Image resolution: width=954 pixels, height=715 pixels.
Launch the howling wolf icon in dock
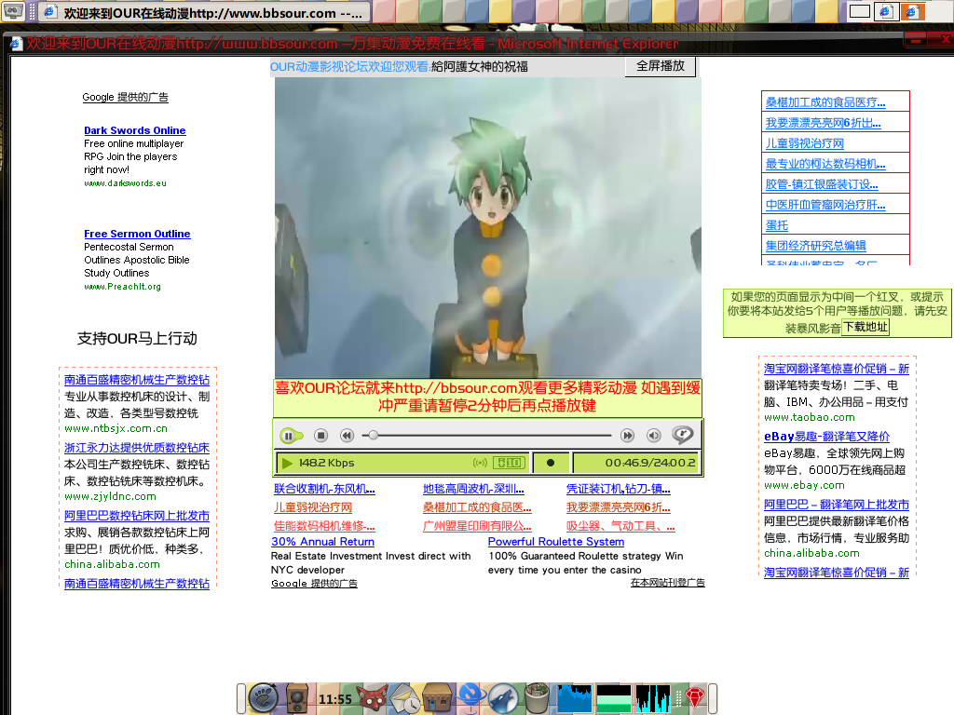pyautogui.click(x=504, y=698)
